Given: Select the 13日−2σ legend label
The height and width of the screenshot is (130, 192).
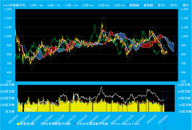Looking at the screenshot, I should 54,5.
